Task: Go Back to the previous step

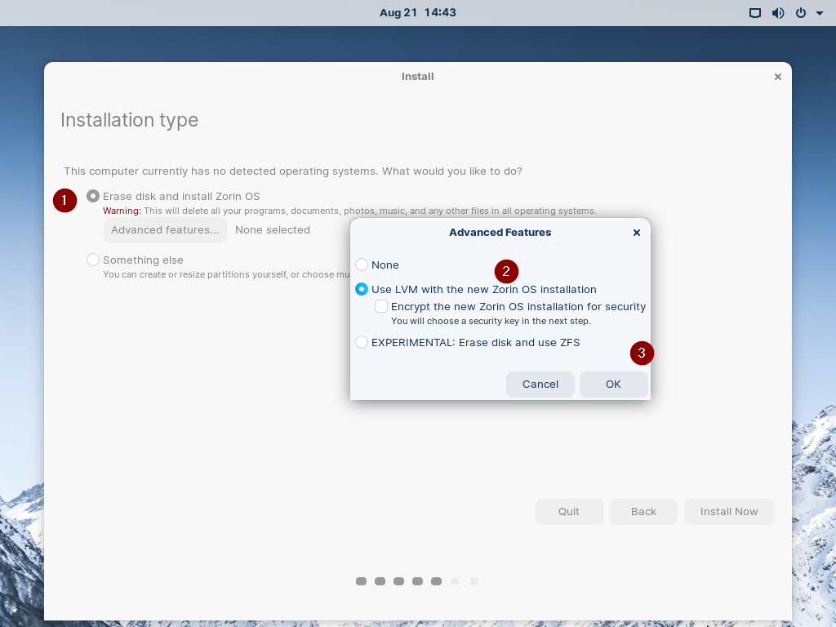Action: coord(643,511)
